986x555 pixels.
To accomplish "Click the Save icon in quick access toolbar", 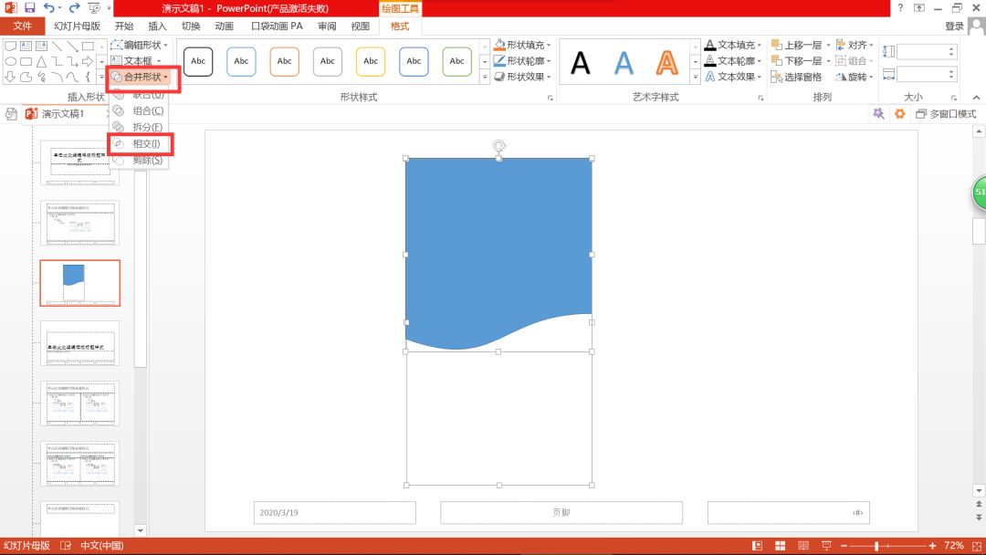I will [x=31, y=8].
